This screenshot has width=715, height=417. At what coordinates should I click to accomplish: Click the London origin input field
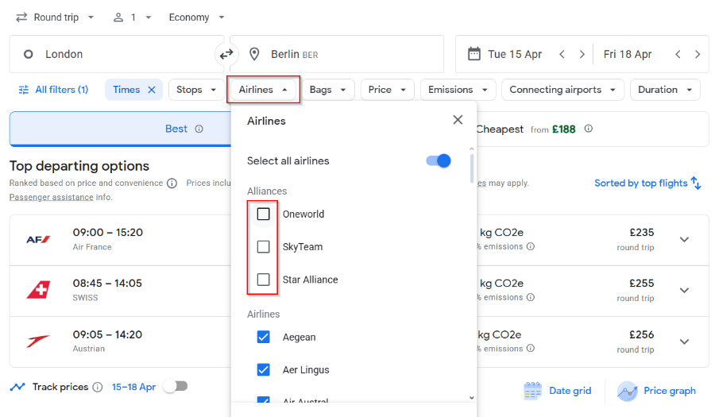(117, 54)
